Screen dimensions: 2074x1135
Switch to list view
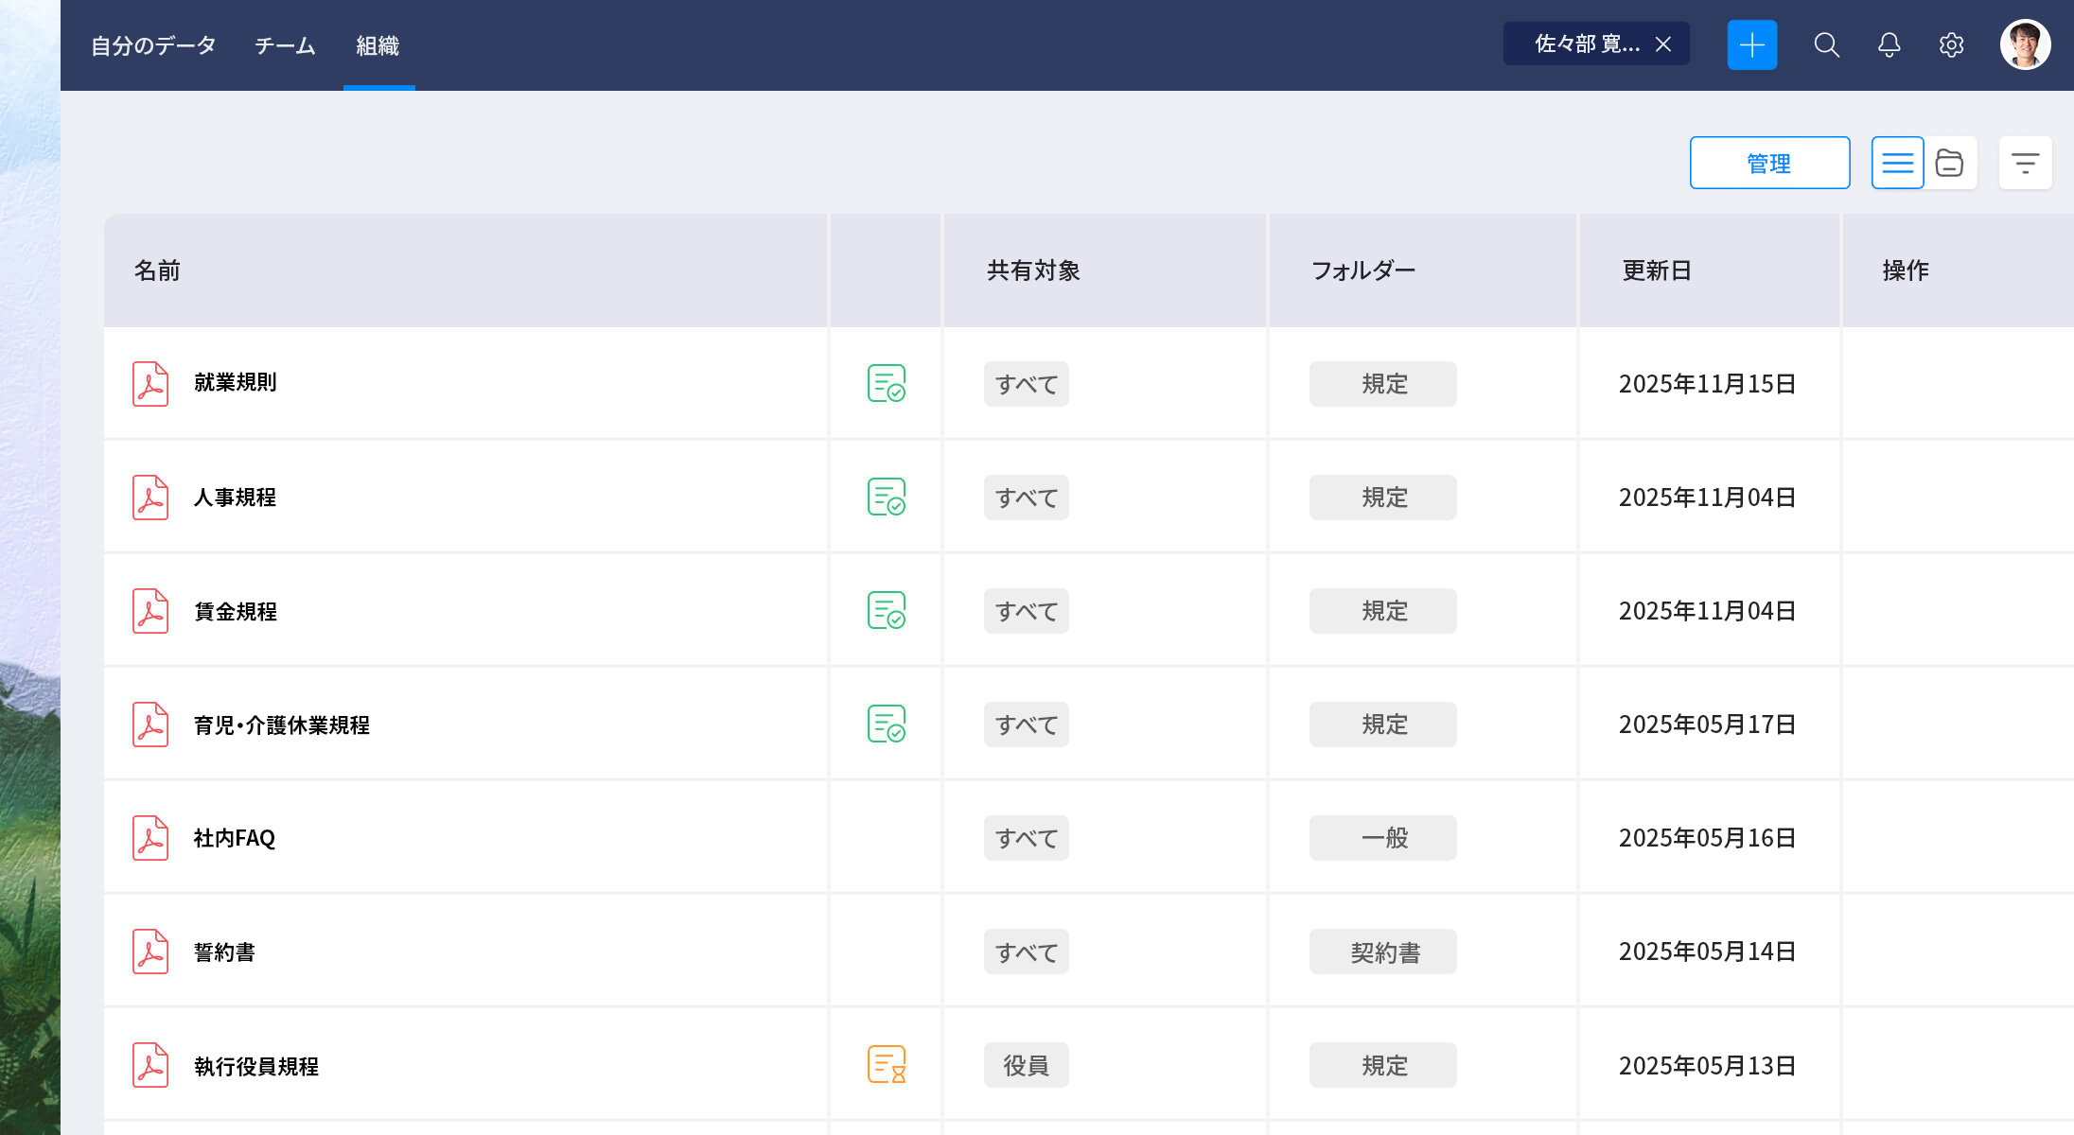click(1897, 163)
